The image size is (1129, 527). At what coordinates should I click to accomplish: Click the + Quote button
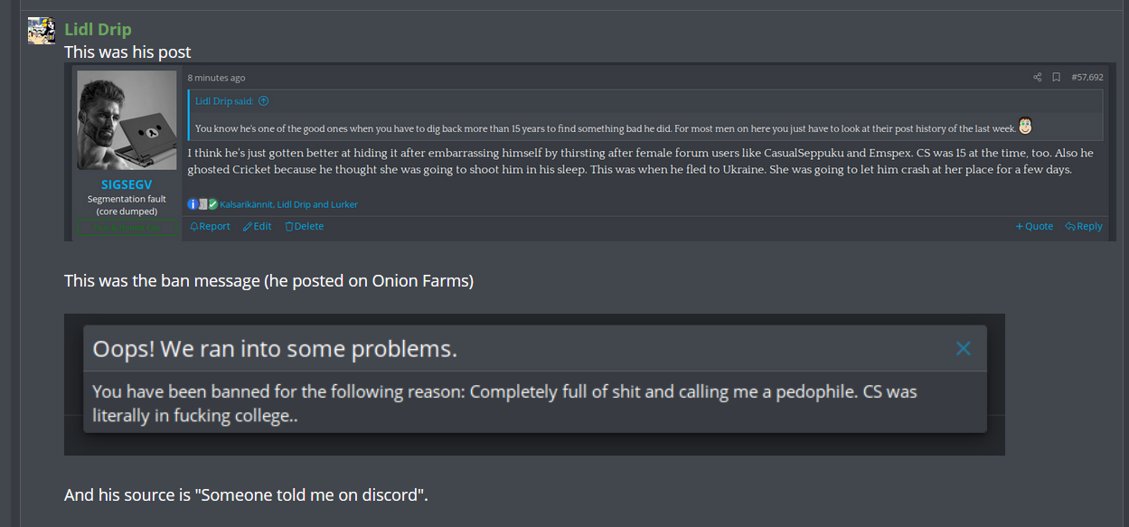pos(1034,226)
